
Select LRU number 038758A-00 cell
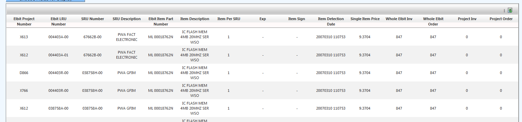click(58, 109)
